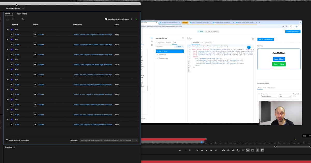Click the Back button in Canvas editor
The height and width of the screenshot is (163, 311).
(x=200, y=31)
